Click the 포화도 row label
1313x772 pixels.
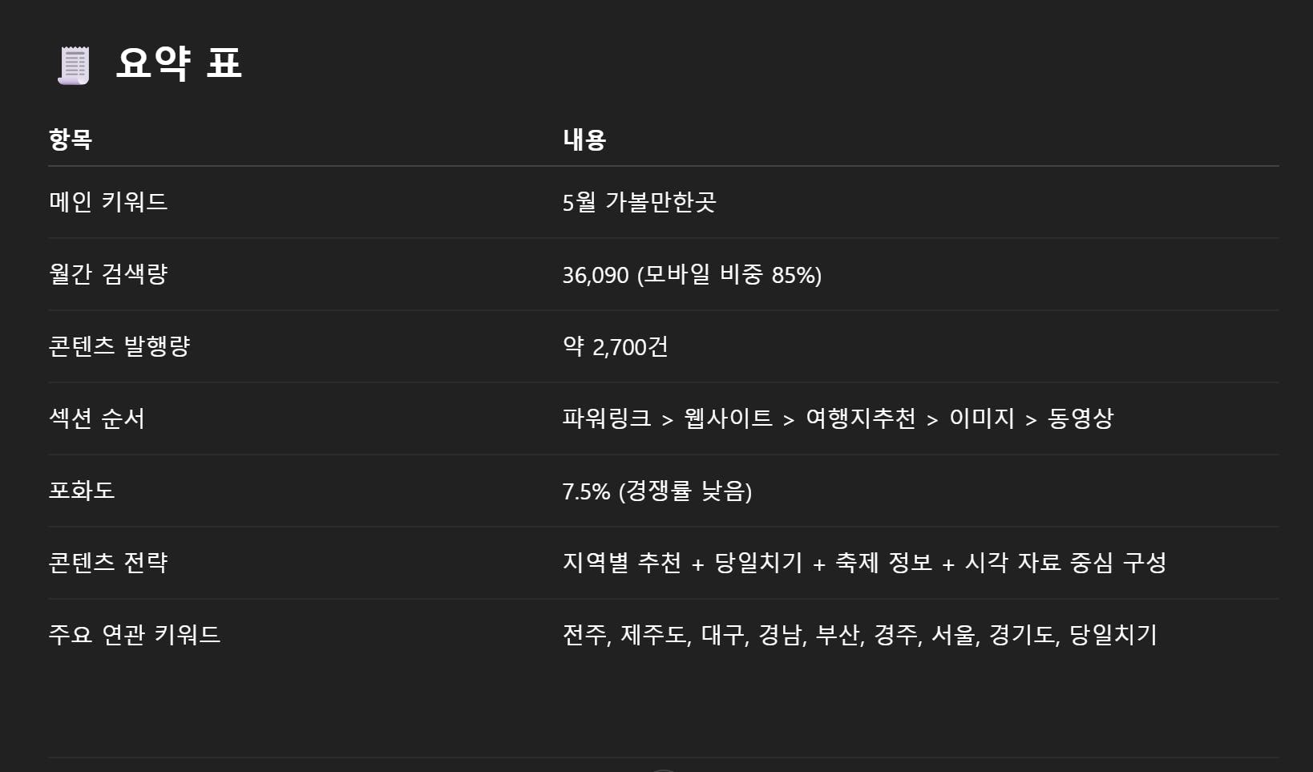pyautogui.click(x=82, y=491)
